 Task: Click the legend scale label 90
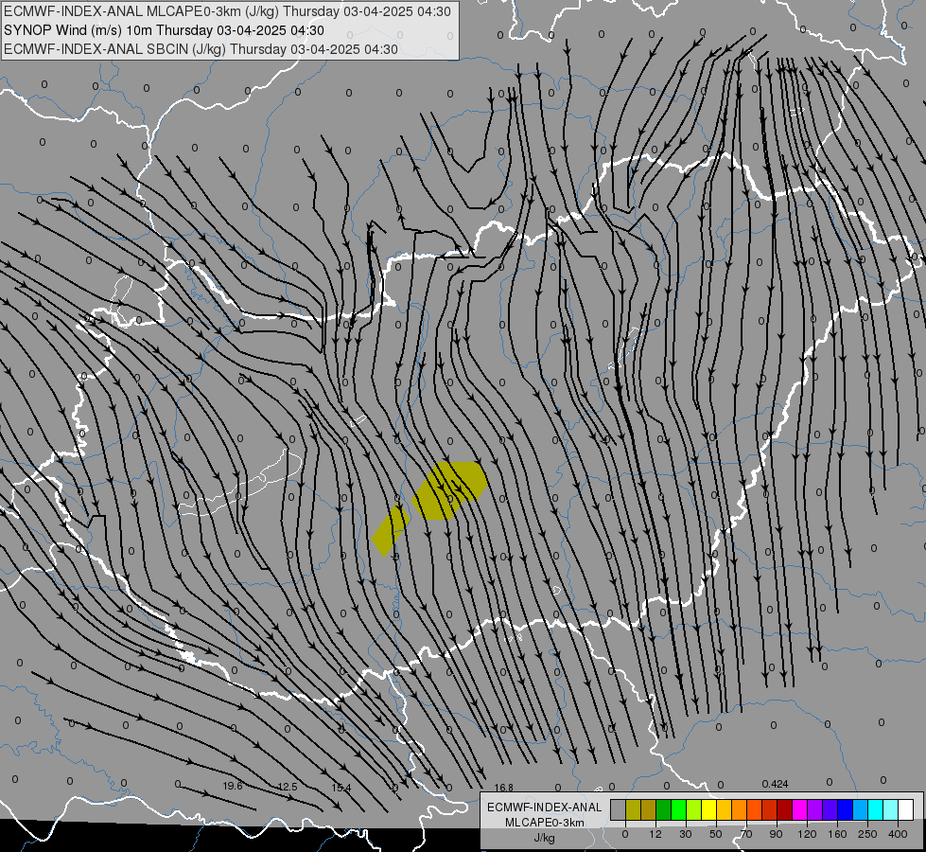(776, 834)
